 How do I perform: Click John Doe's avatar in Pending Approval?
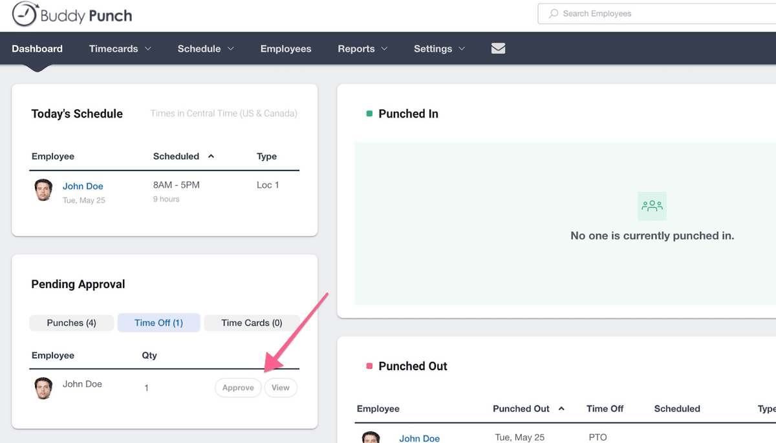(43, 388)
